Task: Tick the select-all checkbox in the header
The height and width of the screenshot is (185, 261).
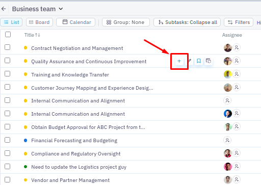Action: (8, 35)
